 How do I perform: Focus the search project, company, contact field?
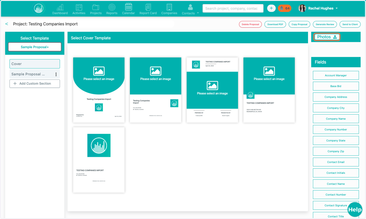click(x=233, y=9)
